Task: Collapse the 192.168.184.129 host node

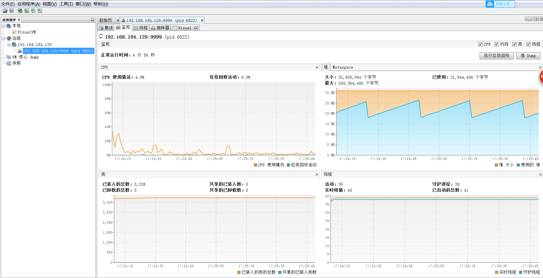Action: click(9, 44)
